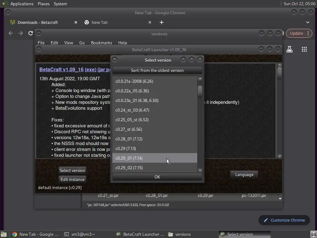Image resolution: width=317 pixels, height=238 pixels.
Task: Select version c0.29_02 (7.15)
Action: coord(155,168)
